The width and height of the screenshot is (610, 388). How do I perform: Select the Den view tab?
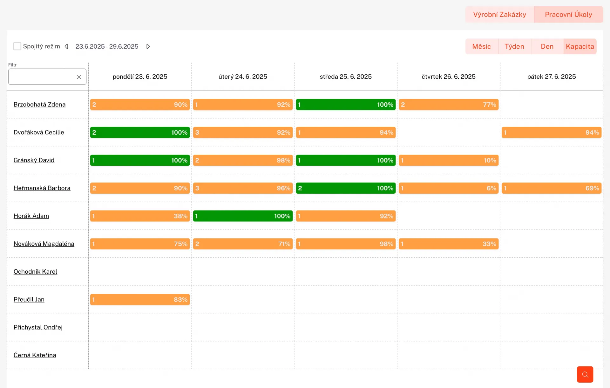547,46
